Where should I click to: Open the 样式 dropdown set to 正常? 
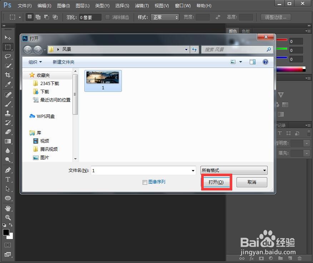pos(165,17)
